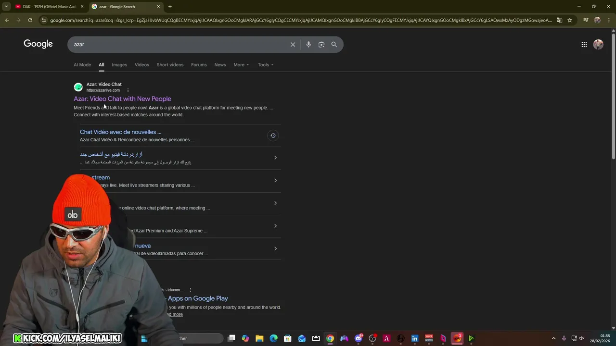Open Chat Vidéo avec de nouvelles link
This screenshot has height=346, width=616.
point(120,132)
